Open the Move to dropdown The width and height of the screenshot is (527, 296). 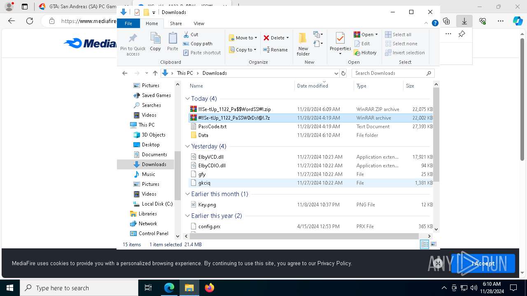243,38
